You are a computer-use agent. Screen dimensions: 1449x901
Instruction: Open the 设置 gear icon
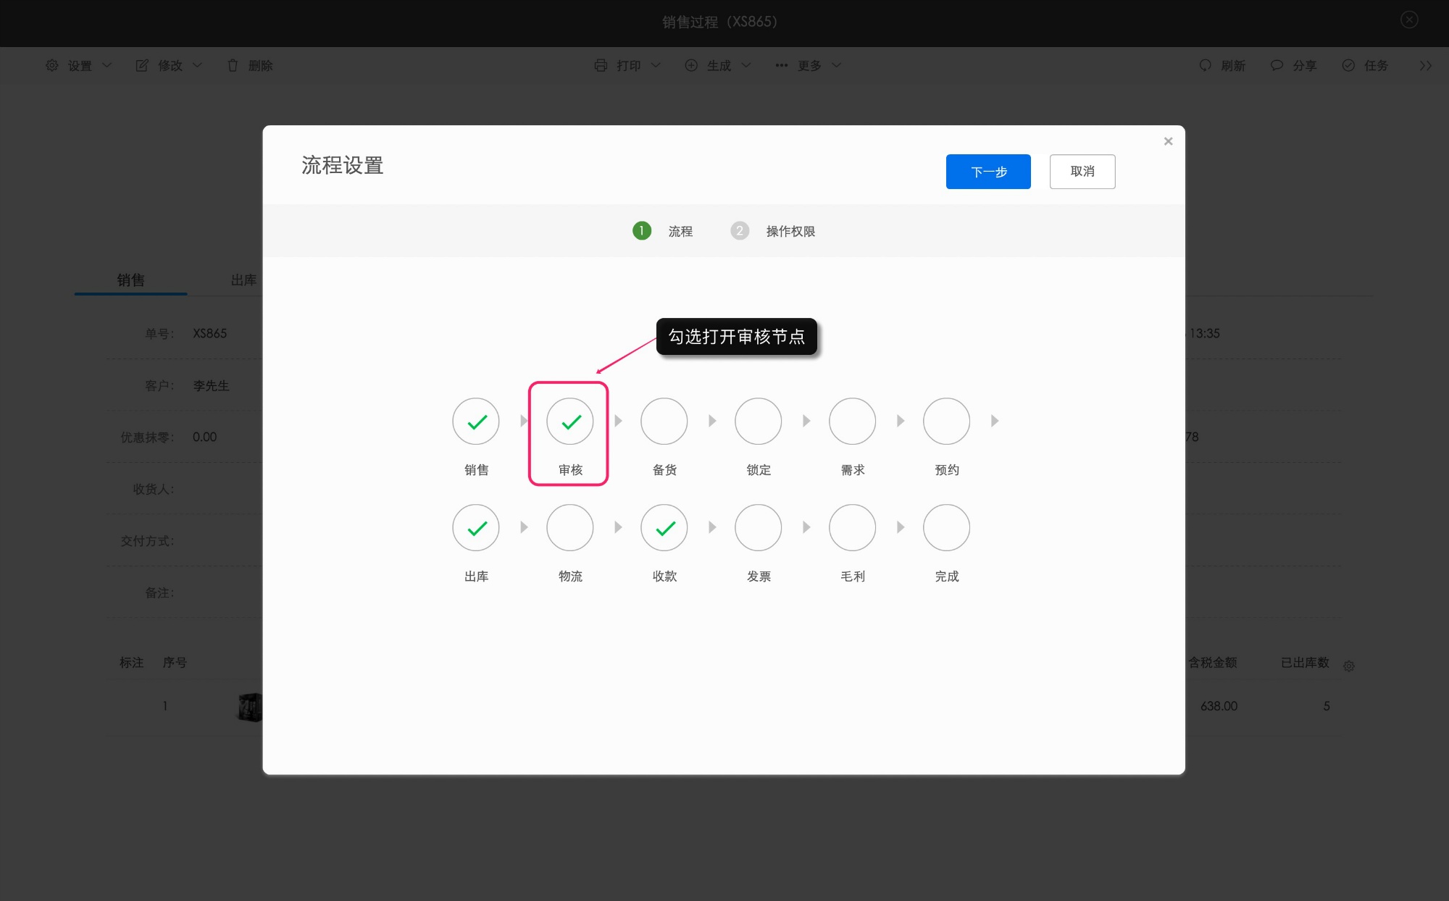tap(51, 65)
